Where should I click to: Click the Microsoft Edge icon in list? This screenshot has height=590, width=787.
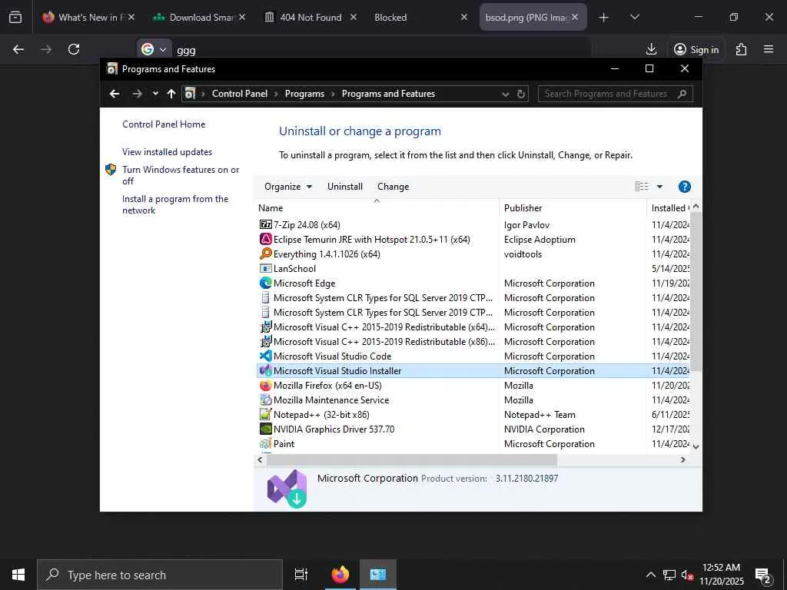[x=265, y=283]
